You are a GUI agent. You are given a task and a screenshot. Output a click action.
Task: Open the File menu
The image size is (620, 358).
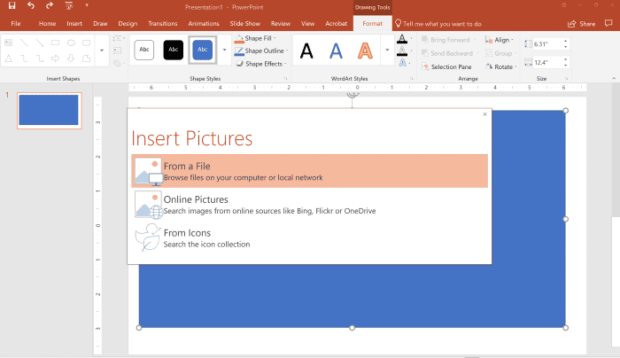(x=16, y=24)
